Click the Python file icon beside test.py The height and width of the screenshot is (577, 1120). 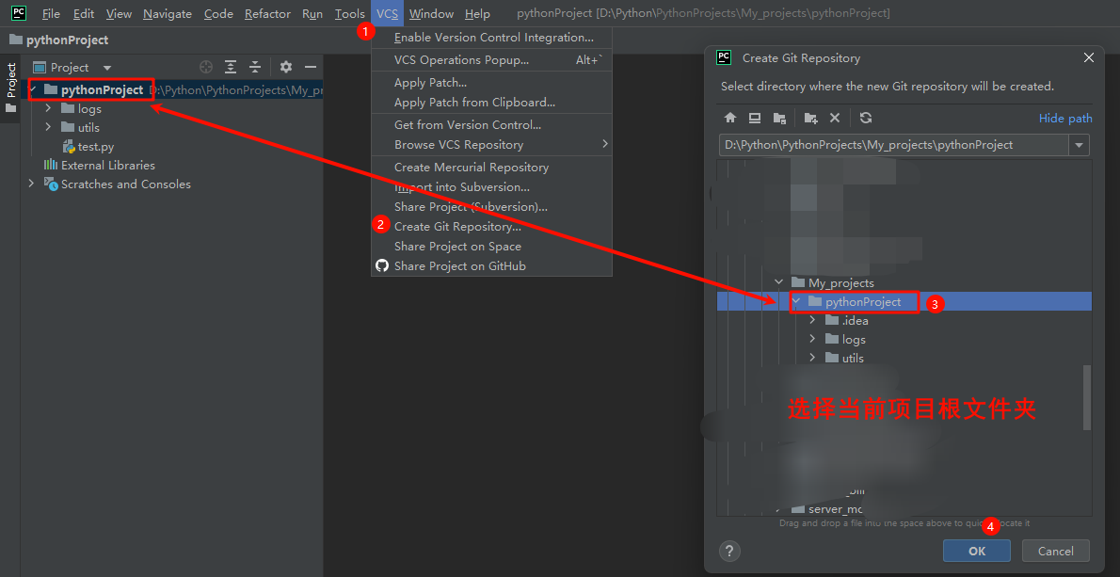click(x=69, y=147)
